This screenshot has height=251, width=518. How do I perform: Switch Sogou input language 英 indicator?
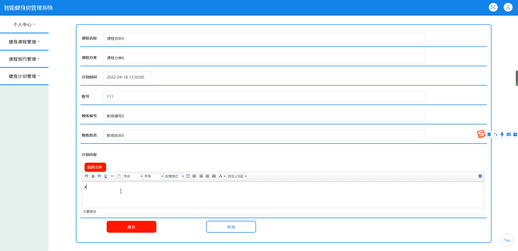coord(489,134)
